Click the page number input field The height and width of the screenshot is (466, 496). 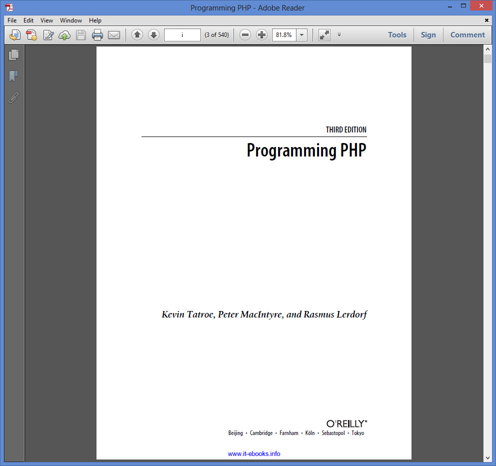tap(182, 35)
